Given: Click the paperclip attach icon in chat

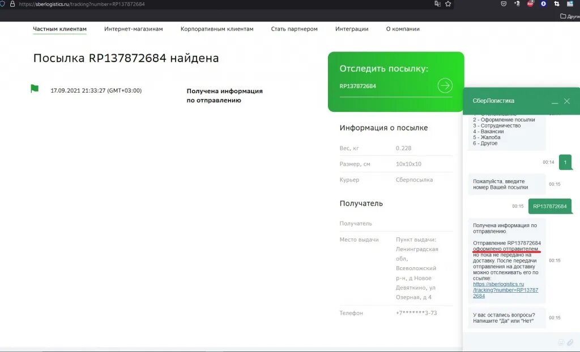Looking at the screenshot, I should click(x=570, y=342).
